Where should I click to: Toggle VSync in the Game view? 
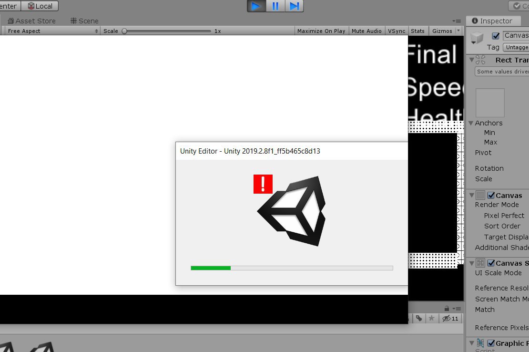pos(397,31)
